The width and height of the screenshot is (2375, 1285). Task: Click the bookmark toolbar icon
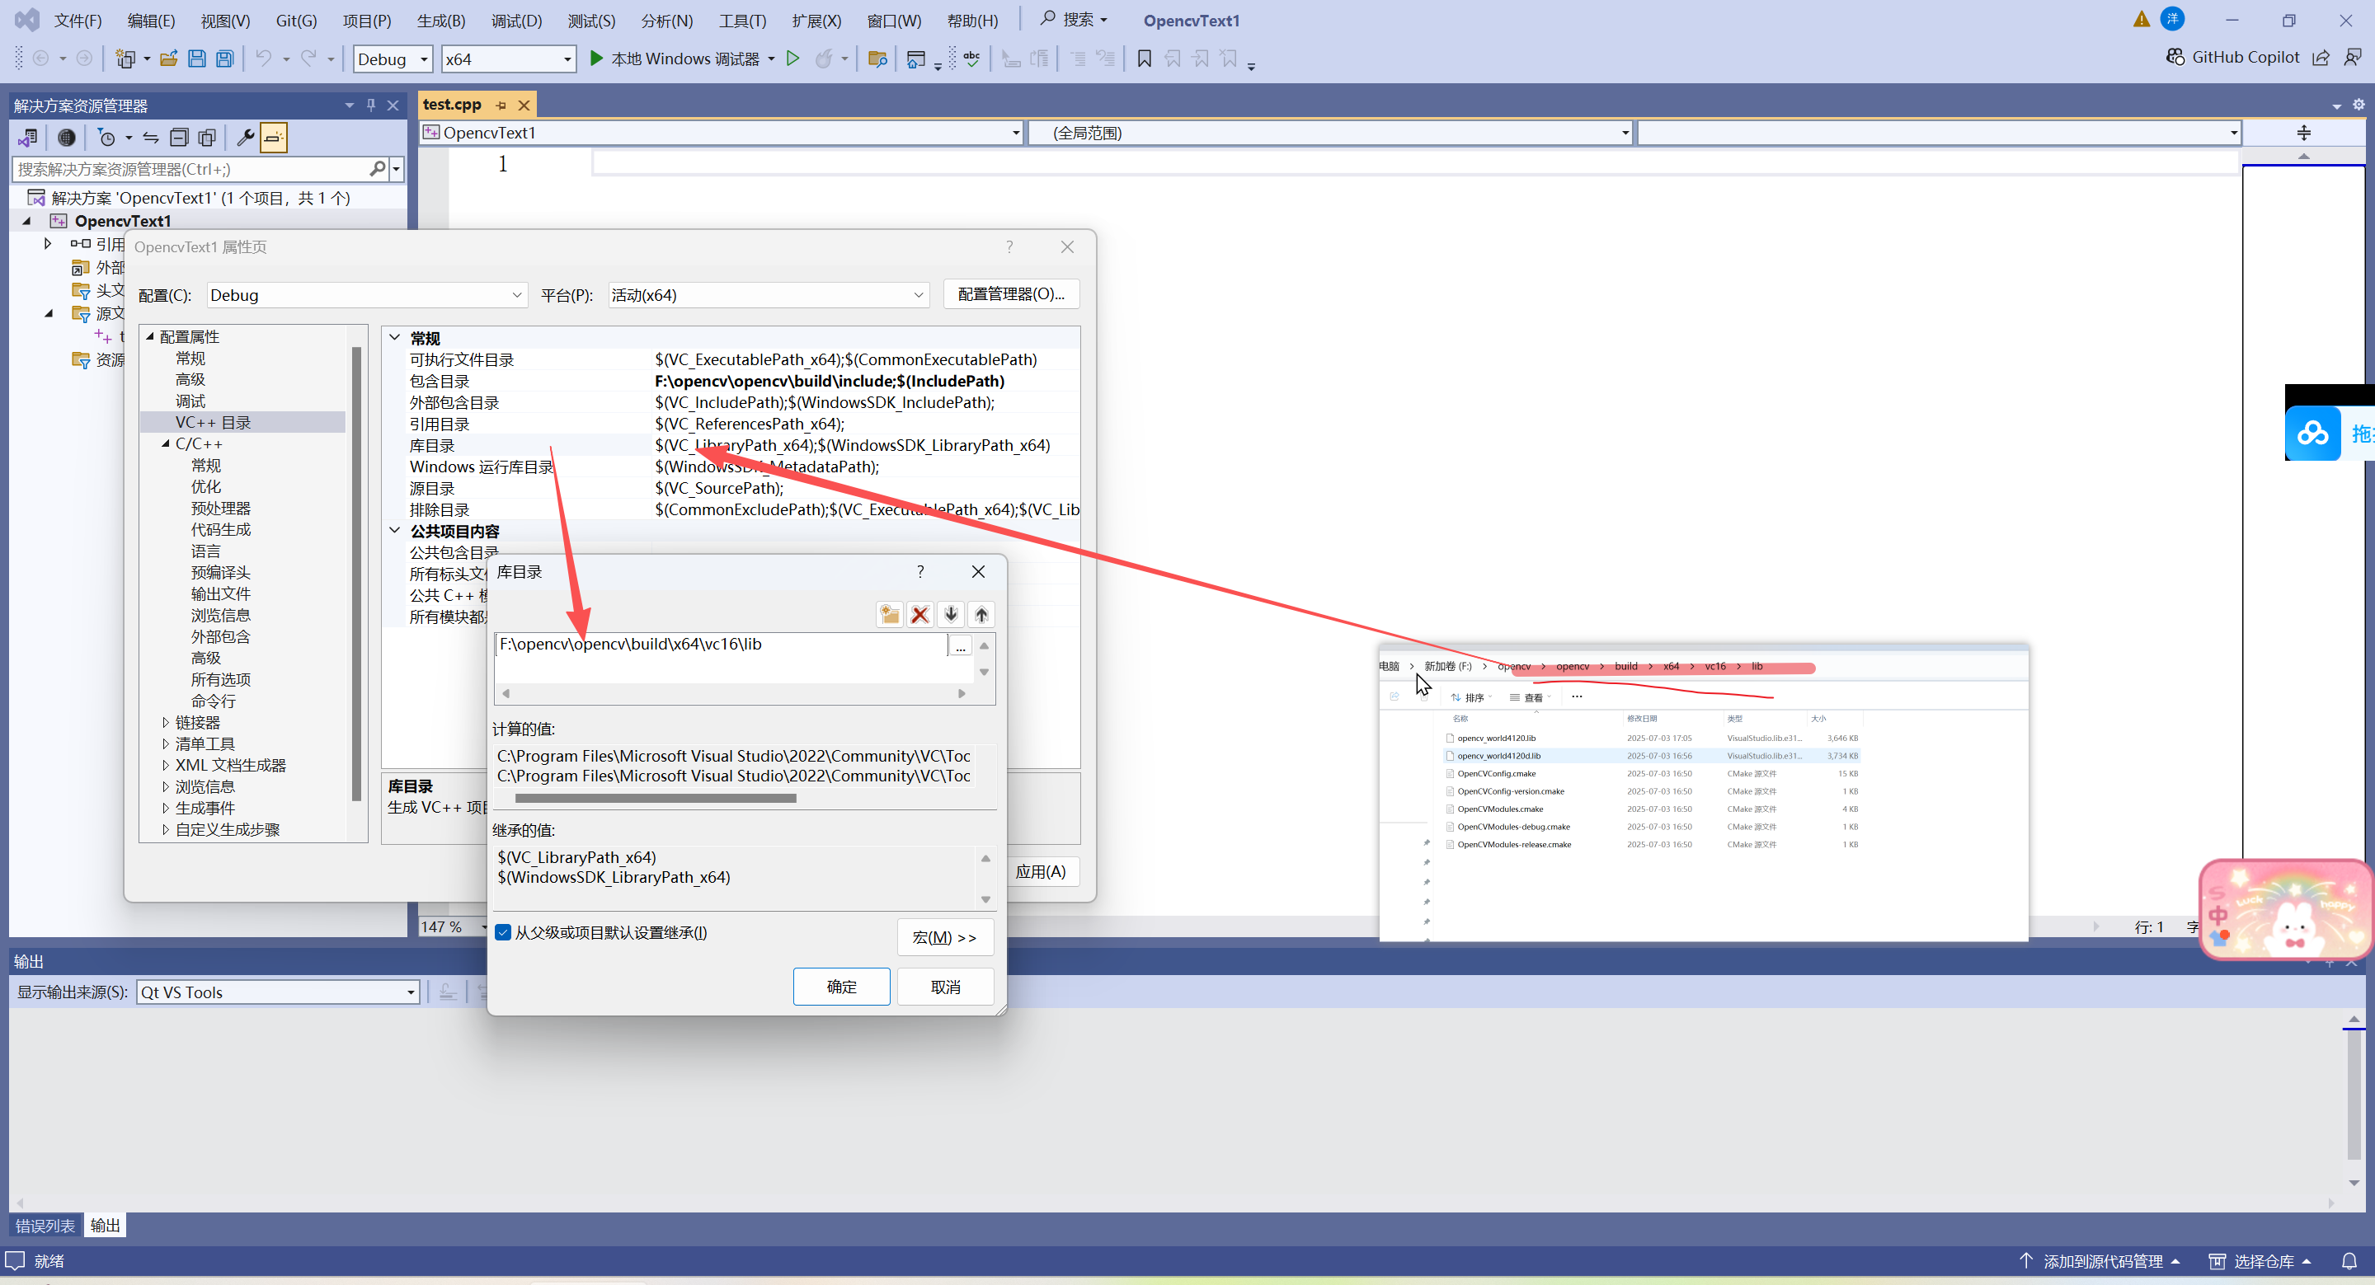(1144, 59)
